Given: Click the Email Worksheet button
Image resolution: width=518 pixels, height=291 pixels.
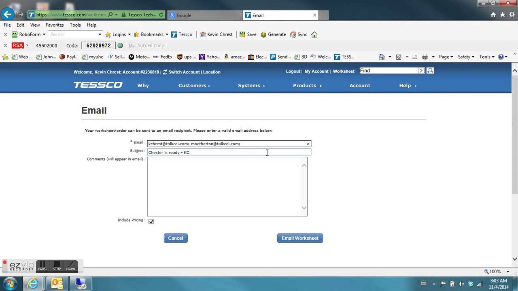Looking at the screenshot, I should (300, 238).
